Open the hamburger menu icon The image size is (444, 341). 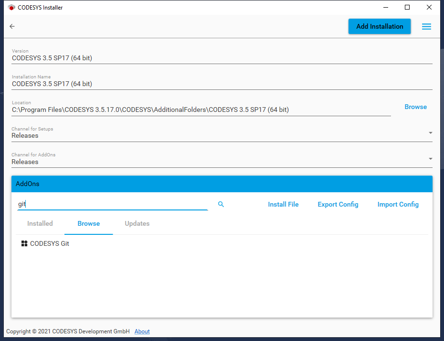[x=426, y=26]
